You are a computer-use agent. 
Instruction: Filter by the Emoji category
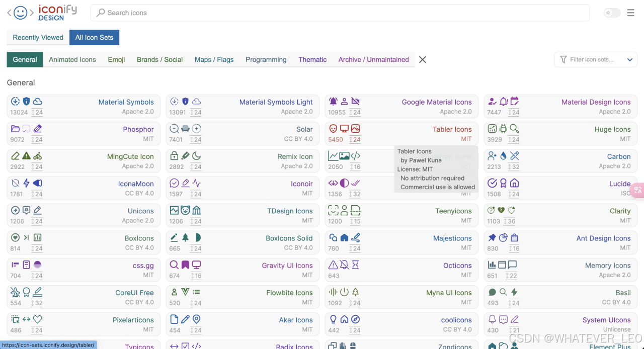point(116,59)
